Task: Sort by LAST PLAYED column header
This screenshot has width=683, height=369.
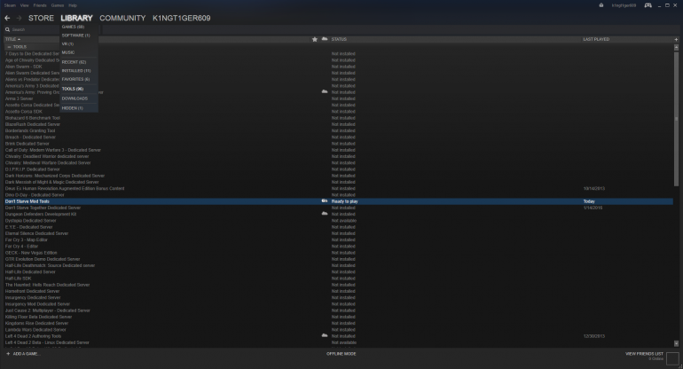Action: click(596, 39)
